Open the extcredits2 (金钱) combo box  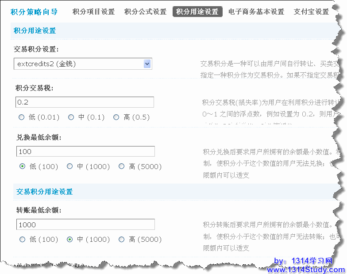[x=80, y=64]
